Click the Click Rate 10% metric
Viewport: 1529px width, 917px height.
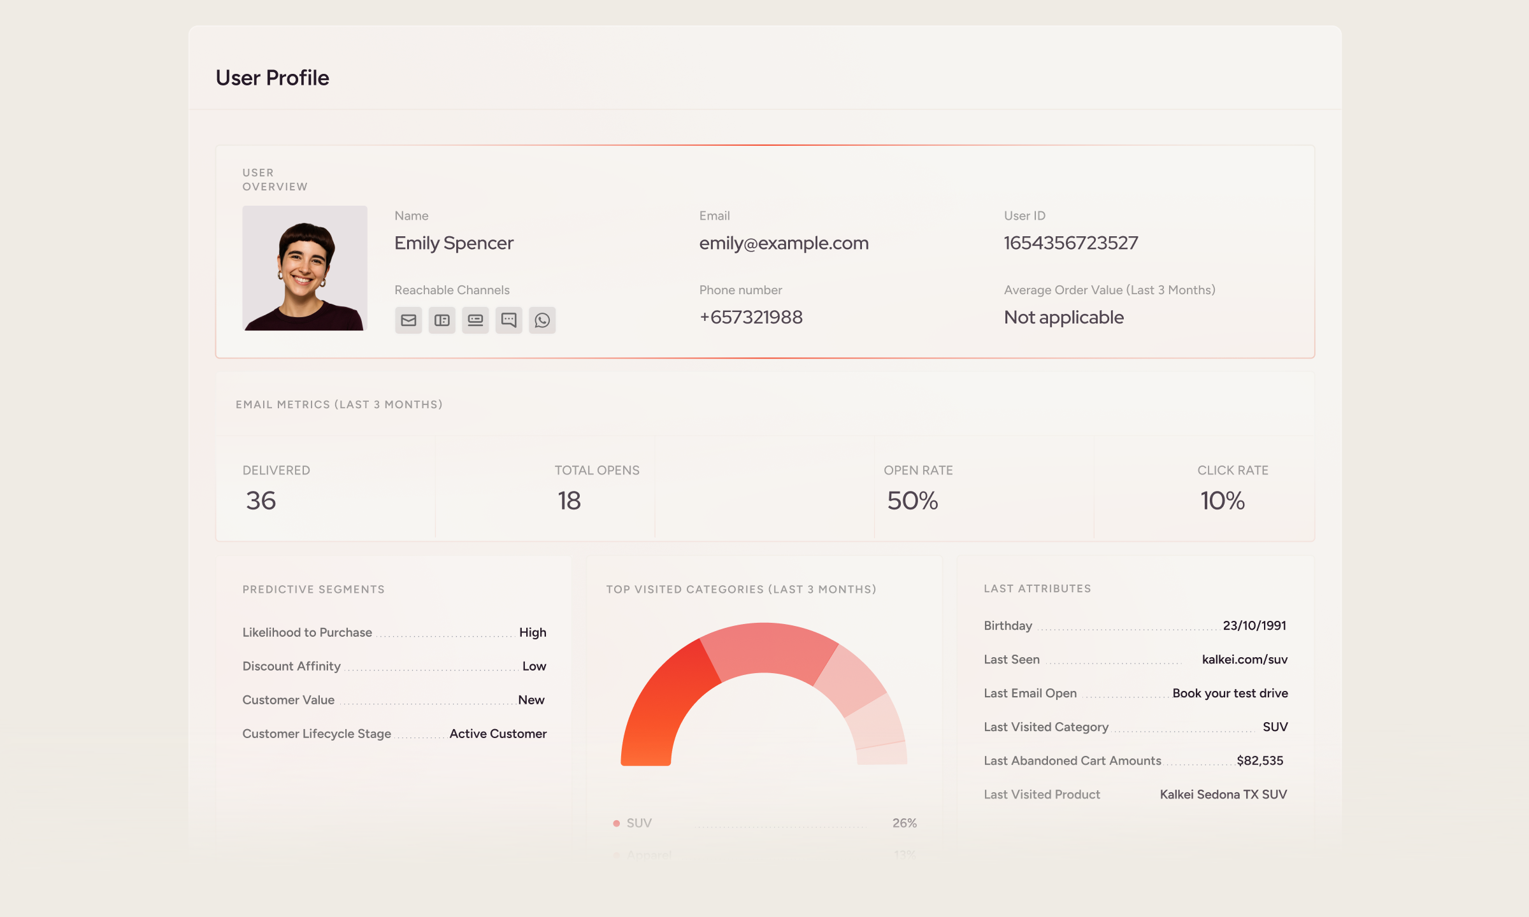tap(1221, 501)
